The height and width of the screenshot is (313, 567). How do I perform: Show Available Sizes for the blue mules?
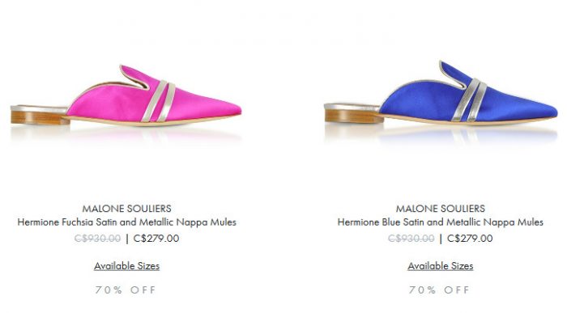tap(441, 266)
